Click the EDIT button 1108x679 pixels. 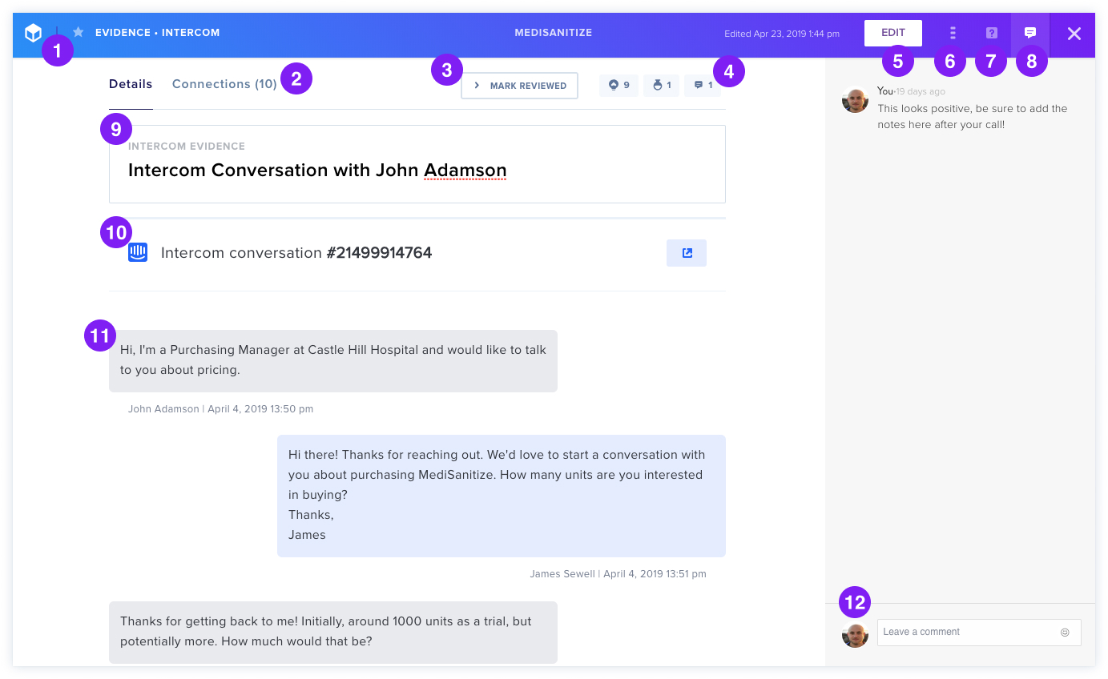point(893,33)
